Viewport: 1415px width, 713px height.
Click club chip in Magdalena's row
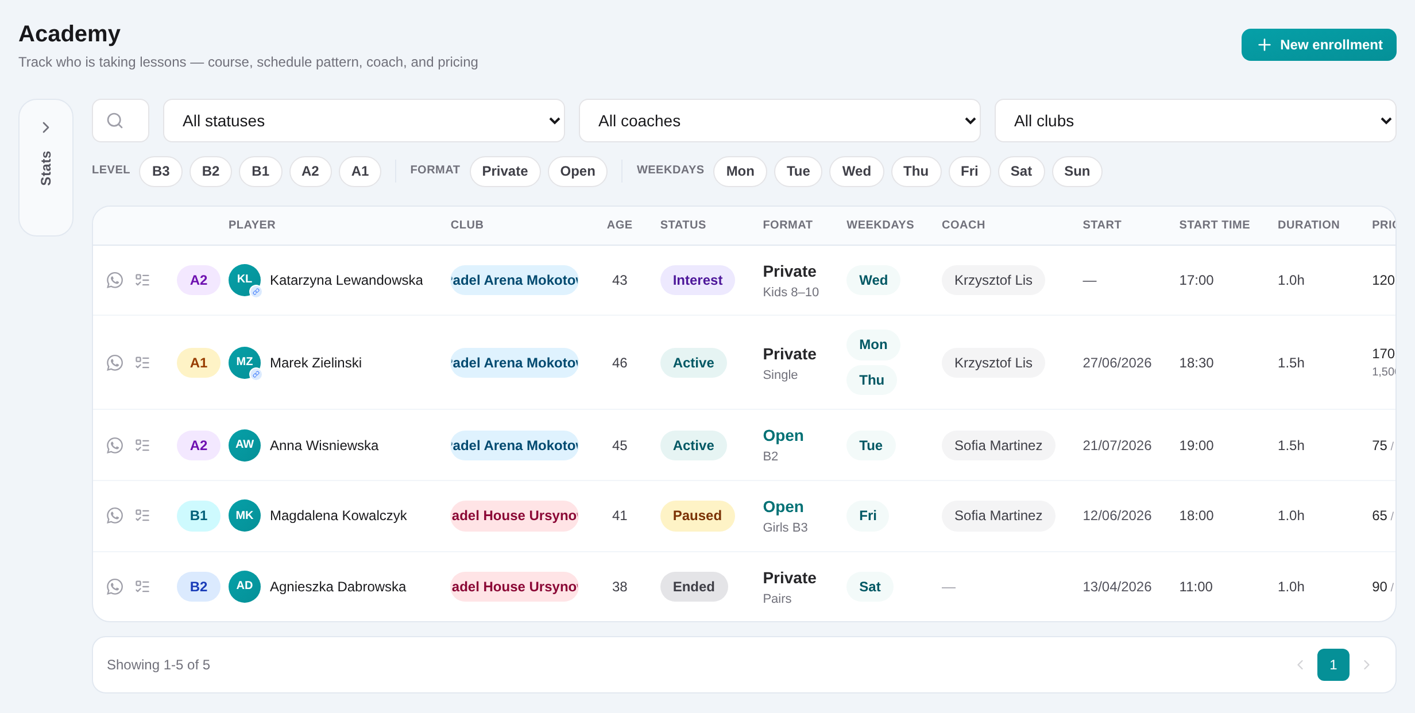[515, 516]
